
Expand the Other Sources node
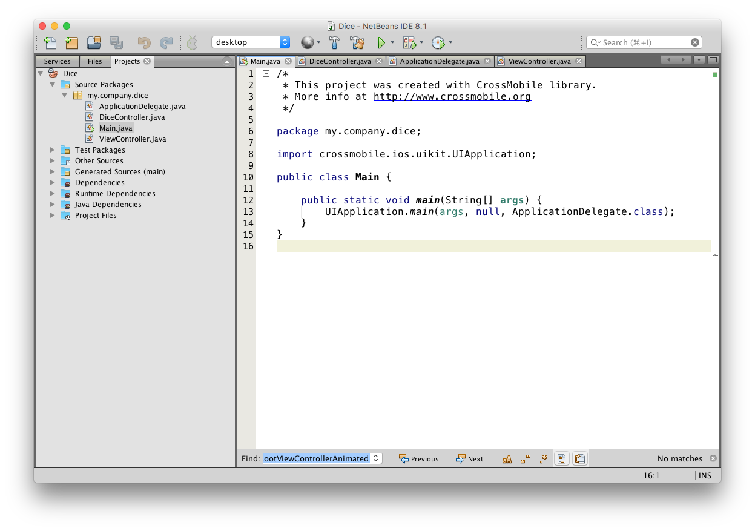pyautogui.click(x=53, y=160)
